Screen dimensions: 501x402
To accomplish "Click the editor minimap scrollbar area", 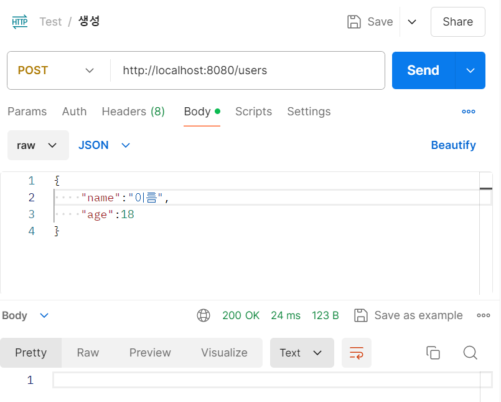I will [485, 233].
